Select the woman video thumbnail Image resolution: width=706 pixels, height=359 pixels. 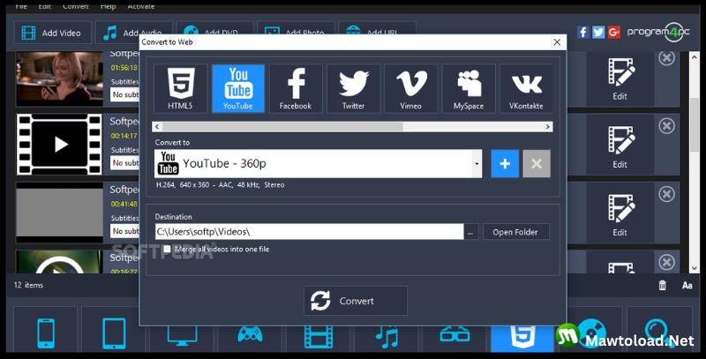click(59, 79)
